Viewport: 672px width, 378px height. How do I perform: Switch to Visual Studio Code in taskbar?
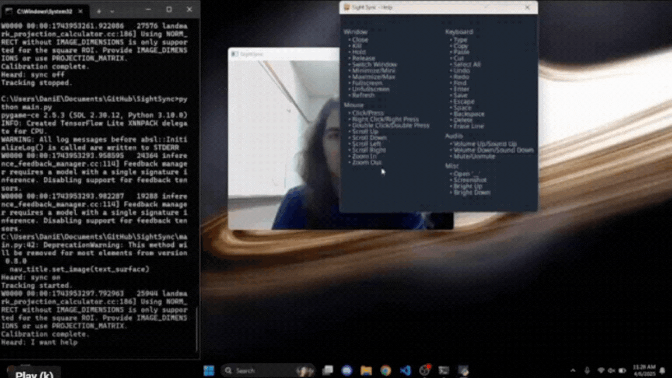[x=405, y=370]
